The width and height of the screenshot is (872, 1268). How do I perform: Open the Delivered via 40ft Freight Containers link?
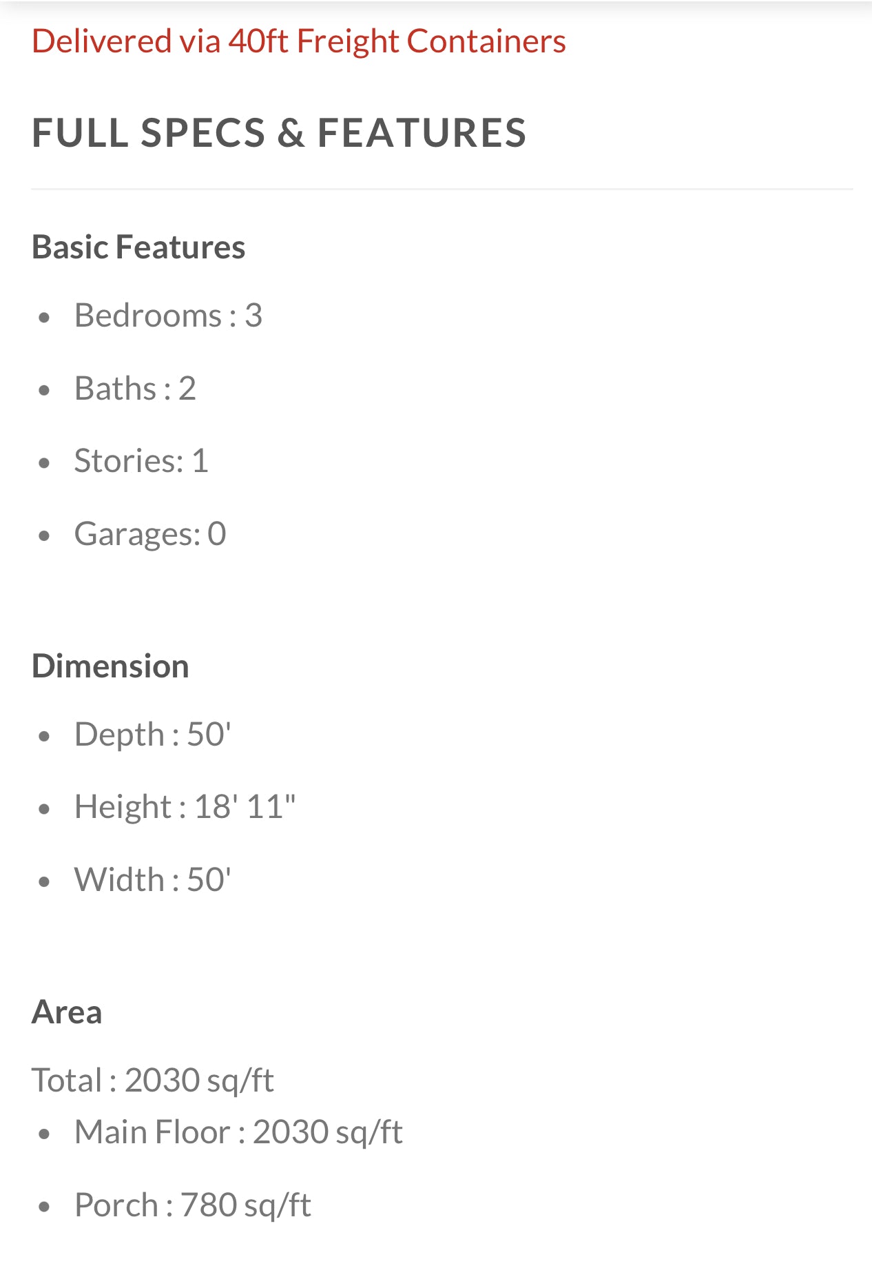point(298,41)
